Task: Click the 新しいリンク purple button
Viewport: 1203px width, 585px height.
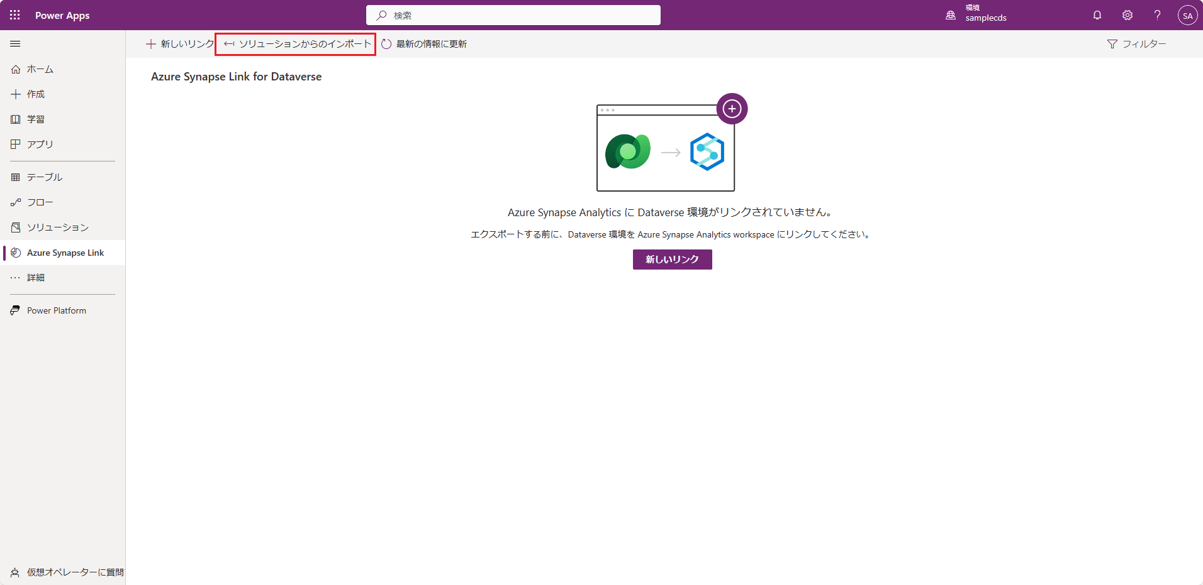Action: [672, 259]
